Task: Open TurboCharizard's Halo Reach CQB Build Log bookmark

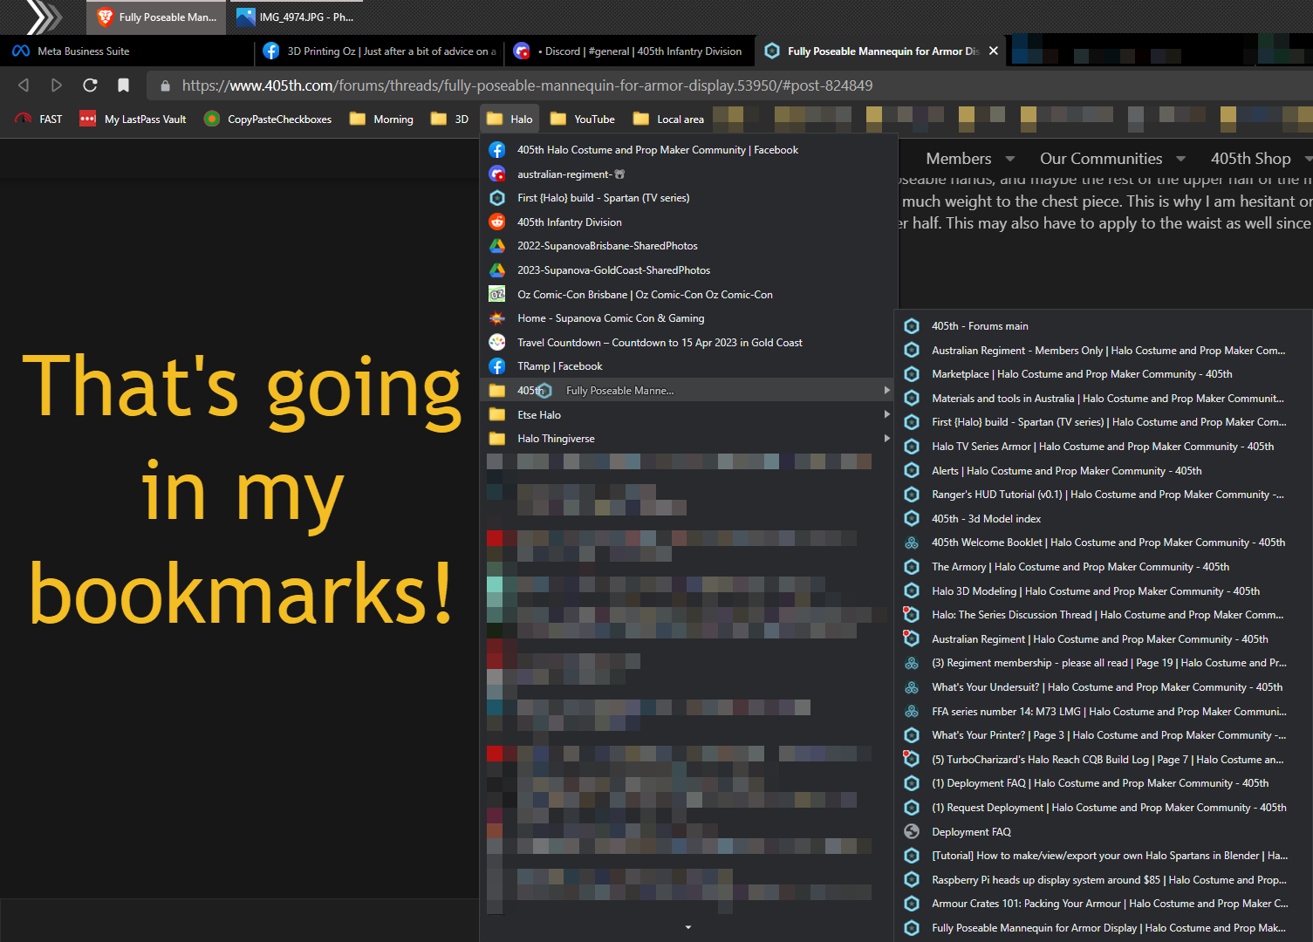Action: (1103, 760)
